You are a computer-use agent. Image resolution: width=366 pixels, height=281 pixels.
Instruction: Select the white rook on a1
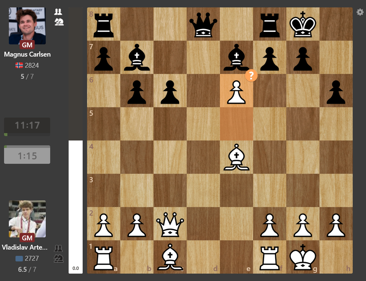pyautogui.click(x=104, y=258)
